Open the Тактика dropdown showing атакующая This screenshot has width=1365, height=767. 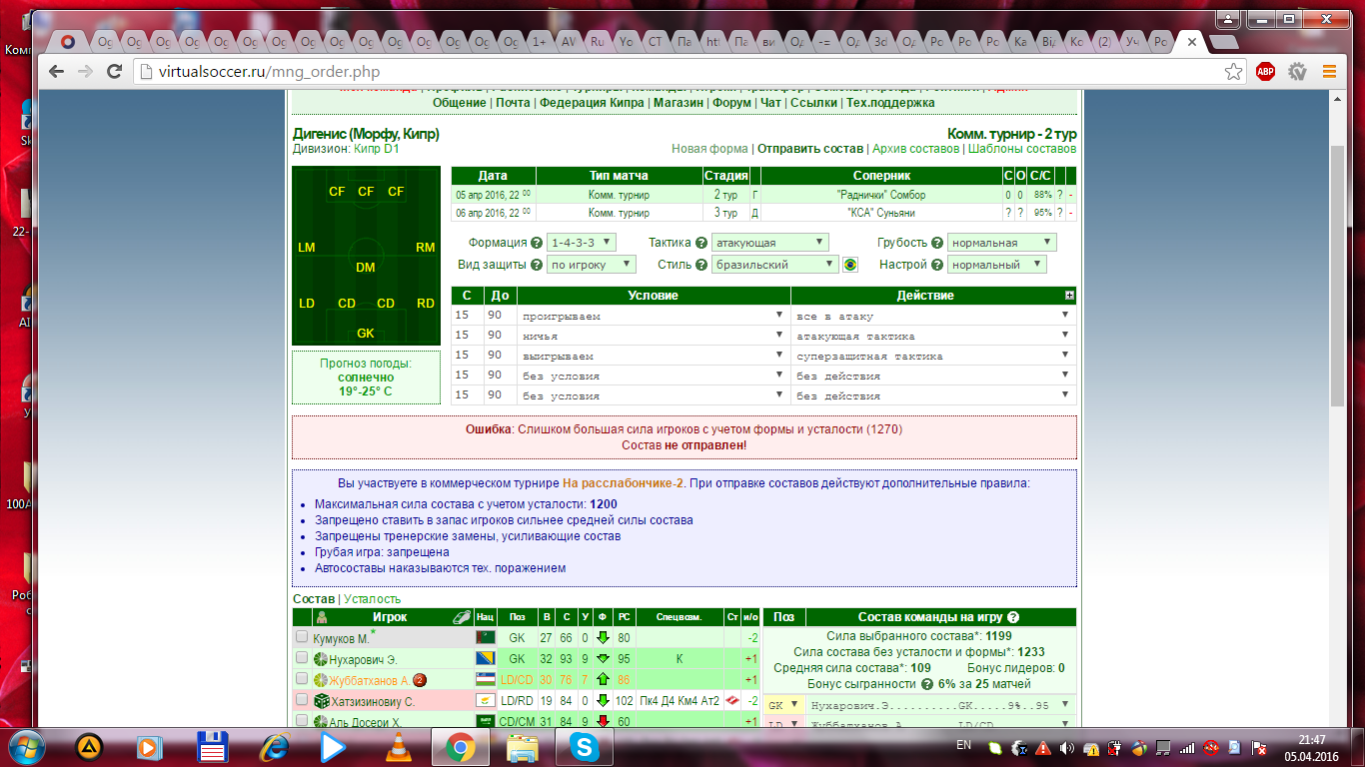coord(770,243)
